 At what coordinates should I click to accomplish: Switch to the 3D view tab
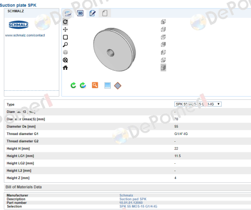coord(80,13)
